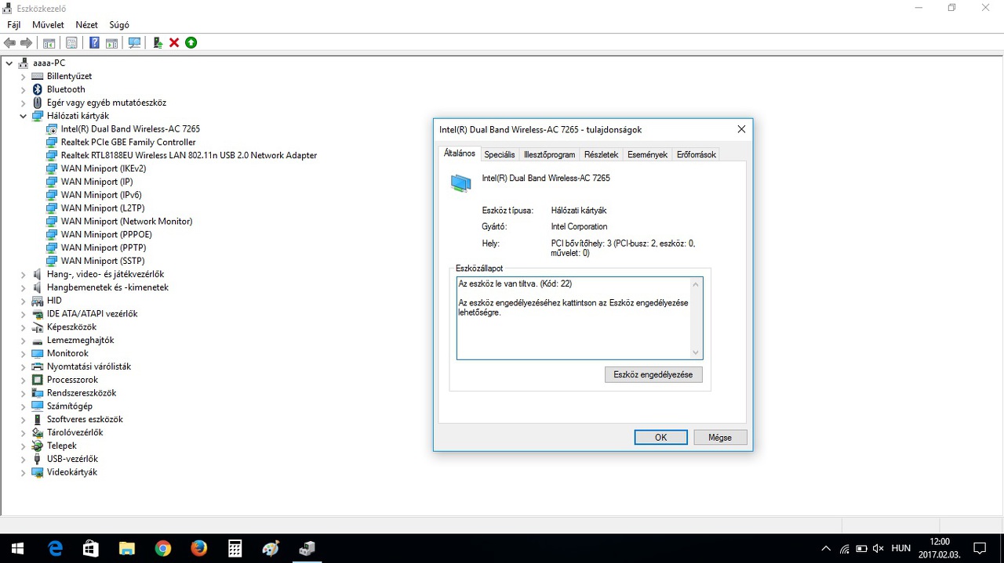Collapse the aaaa-PC root node

point(9,63)
